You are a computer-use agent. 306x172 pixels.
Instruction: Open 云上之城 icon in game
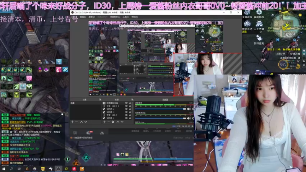(259, 26)
